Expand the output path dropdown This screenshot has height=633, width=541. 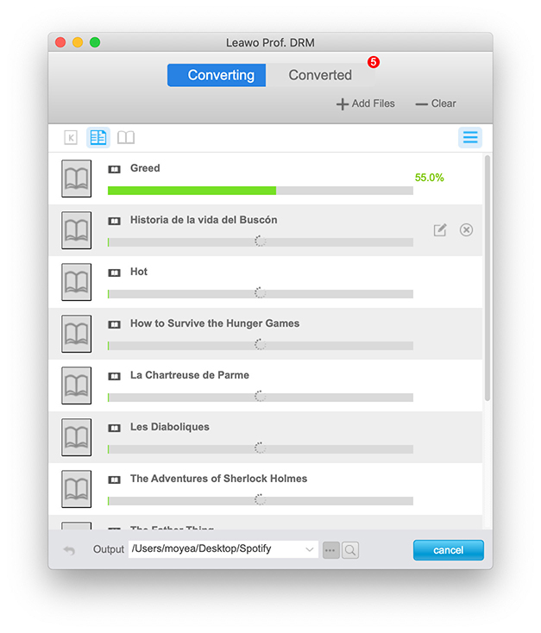[x=310, y=549]
